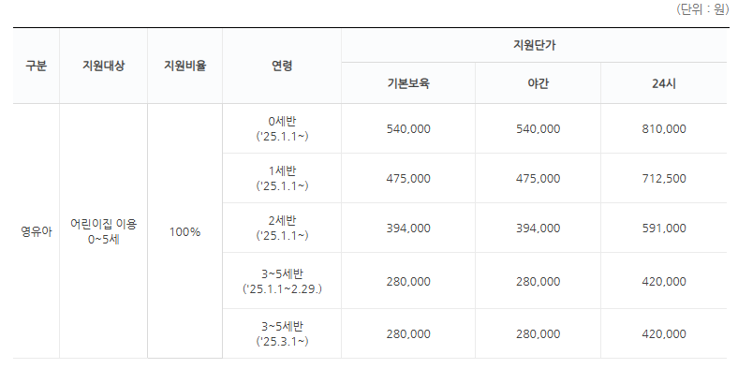Click the 연령 column header
Screen dimensions: 738x369
pyautogui.click(x=282, y=66)
